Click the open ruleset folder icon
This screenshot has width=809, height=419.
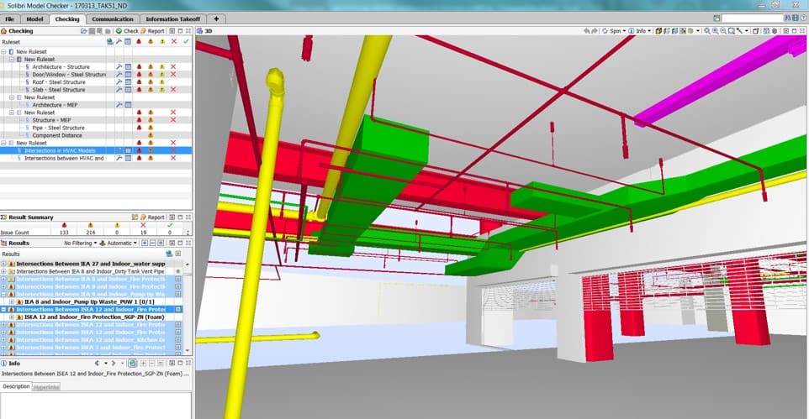pos(82,31)
